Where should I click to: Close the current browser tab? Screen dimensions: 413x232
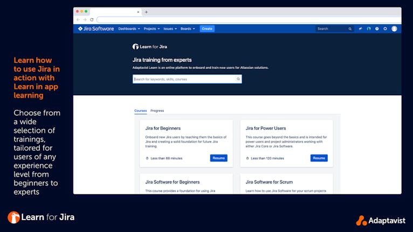(x=138, y=12)
